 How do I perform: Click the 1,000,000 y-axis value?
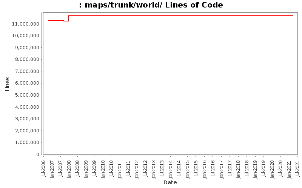point(27,143)
